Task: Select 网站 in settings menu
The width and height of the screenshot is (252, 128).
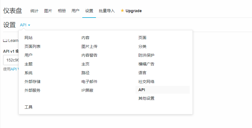Action: pos(29,38)
